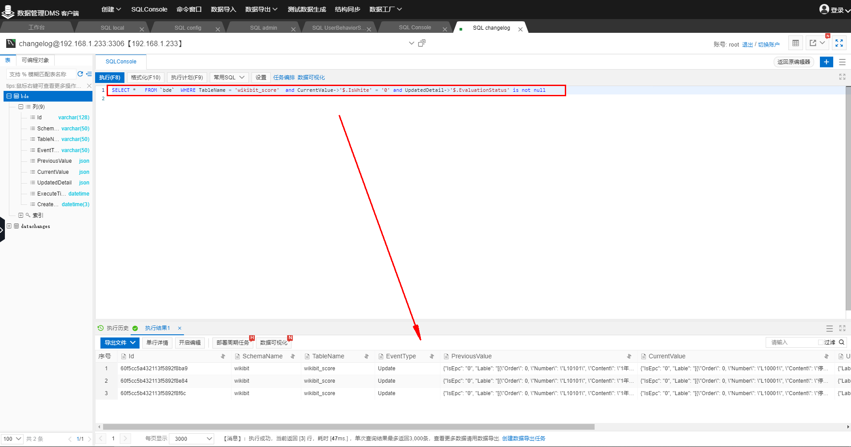This screenshot has width=851, height=447.
Task: Switch to the 可编程对象 tab
Action: [x=36, y=60]
